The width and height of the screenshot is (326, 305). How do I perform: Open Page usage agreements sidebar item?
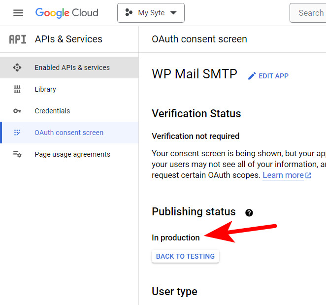69,154
